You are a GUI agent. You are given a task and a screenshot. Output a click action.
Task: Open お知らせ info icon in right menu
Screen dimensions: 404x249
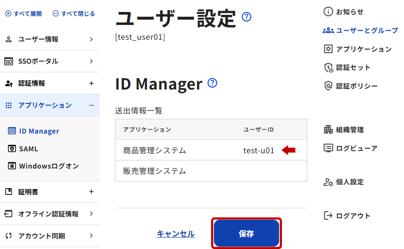(328, 11)
